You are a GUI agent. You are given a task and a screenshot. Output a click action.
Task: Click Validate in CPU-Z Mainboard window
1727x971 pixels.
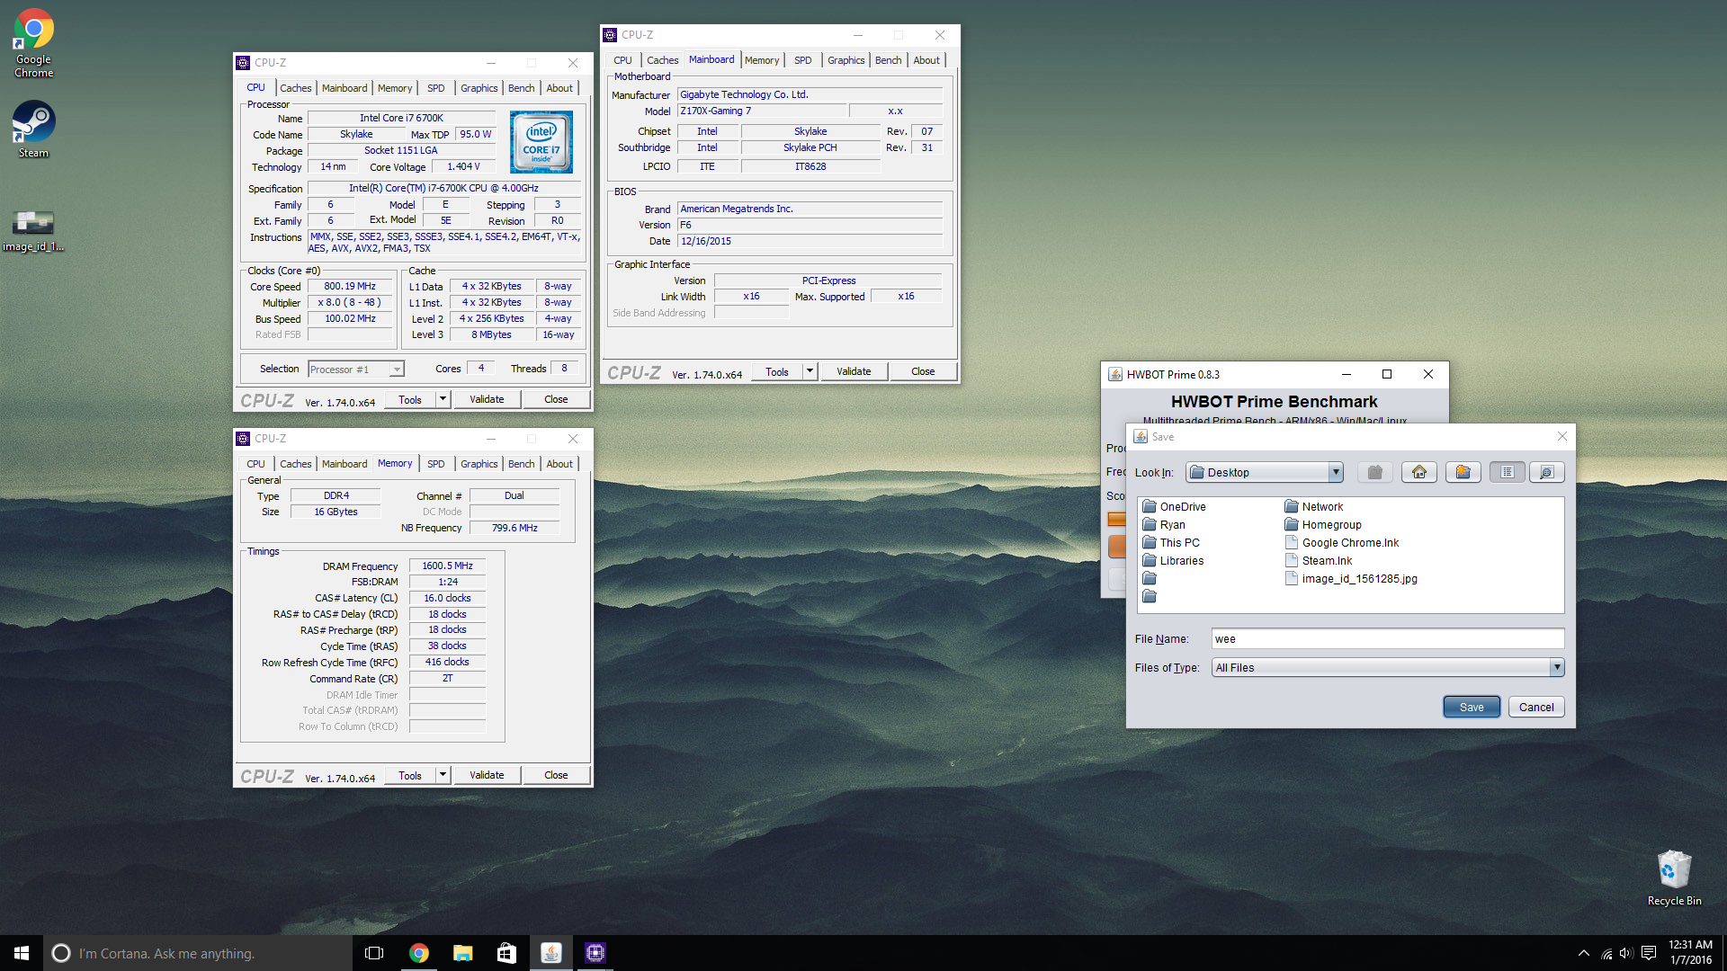[854, 371]
